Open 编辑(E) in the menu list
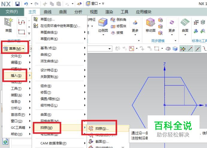Screen dimensions: 207x148 (x=17, y=62)
